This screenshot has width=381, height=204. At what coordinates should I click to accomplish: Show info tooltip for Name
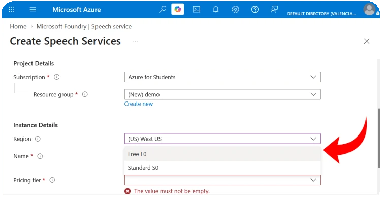click(x=40, y=156)
